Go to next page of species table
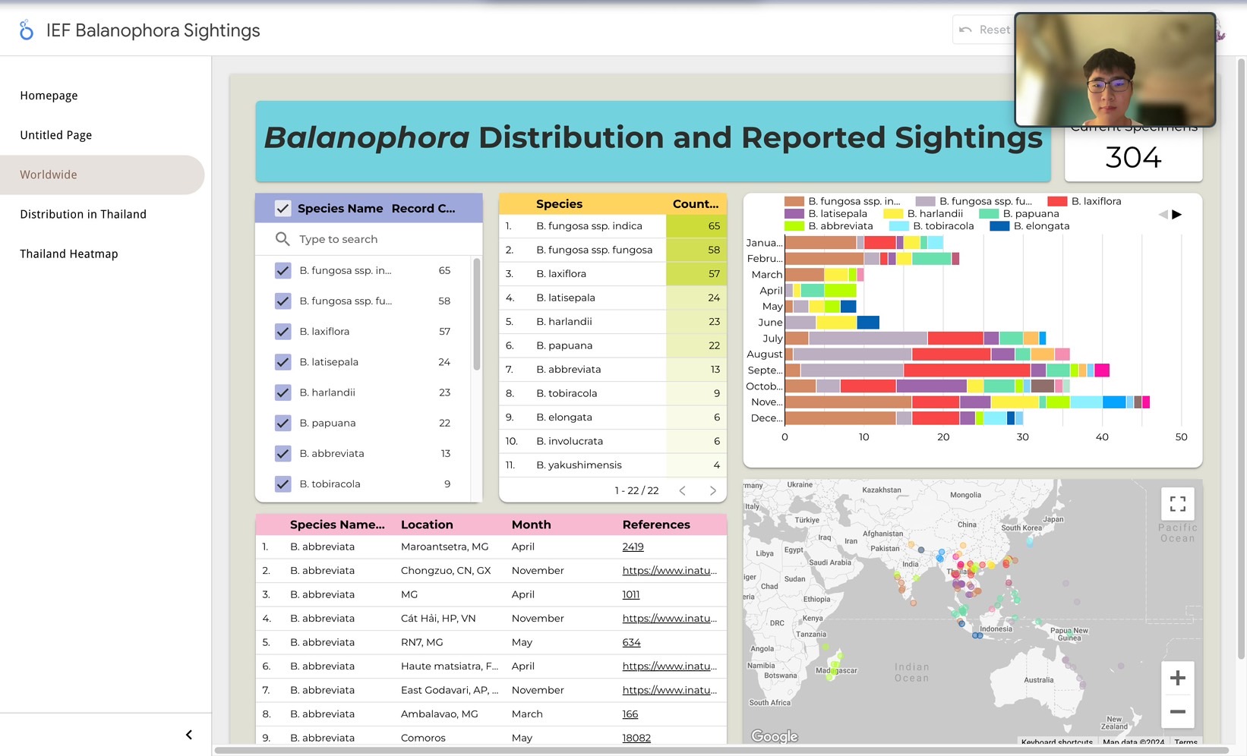 point(712,491)
